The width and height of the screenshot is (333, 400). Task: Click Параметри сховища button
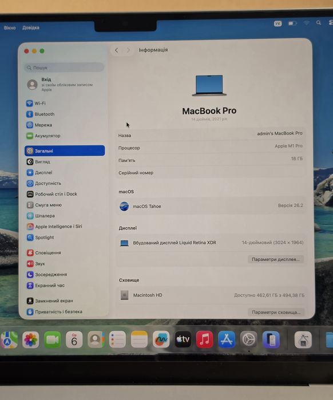(x=276, y=312)
